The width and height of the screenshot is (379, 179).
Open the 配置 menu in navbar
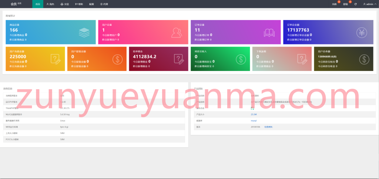(x=91, y=4)
